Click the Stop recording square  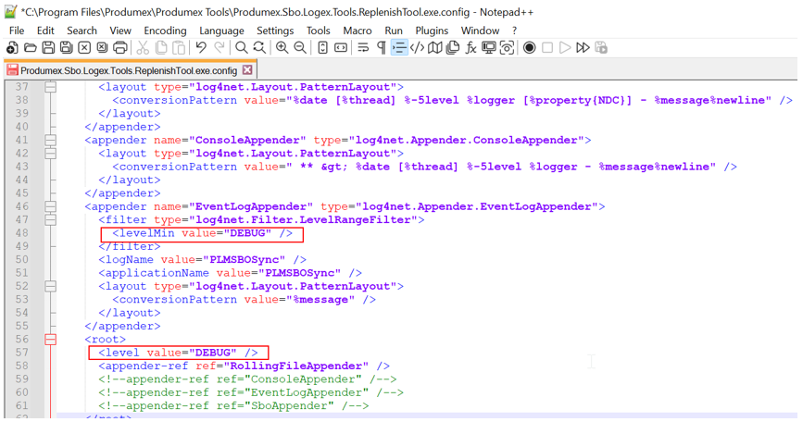[547, 48]
